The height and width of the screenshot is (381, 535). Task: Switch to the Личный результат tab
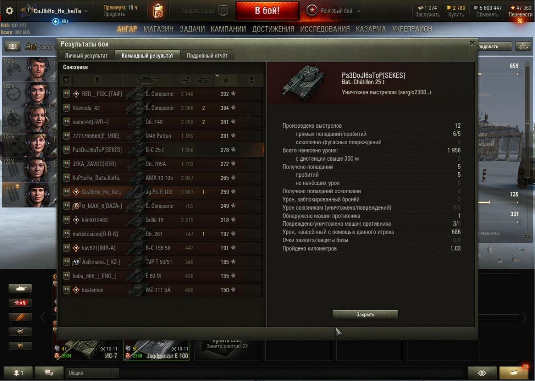pos(86,56)
